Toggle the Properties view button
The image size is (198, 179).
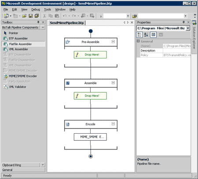coord(154,35)
